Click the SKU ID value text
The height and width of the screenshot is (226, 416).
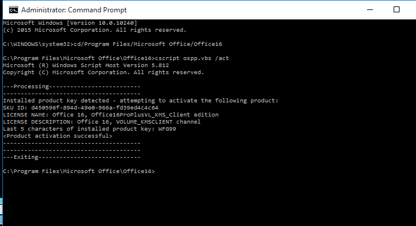click(x=95, y=108)
